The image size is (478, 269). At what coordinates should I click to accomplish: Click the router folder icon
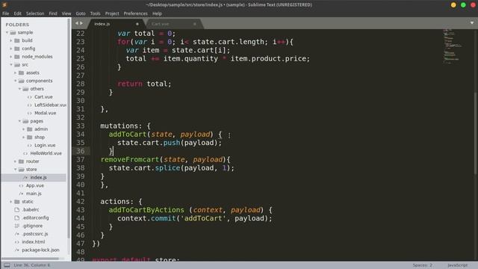(22, 161)
